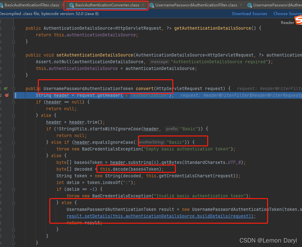
Task: Click the breakpoint icon on the getHeader line
Action: 7,95
